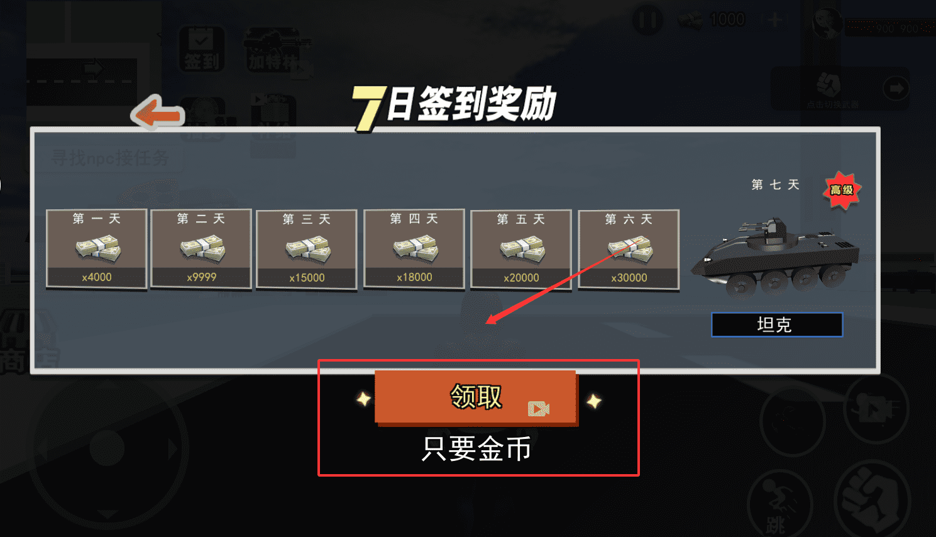Claim reward with 领取 button
The height and width of the screenshot is (537, 936).
pyautogui.click(x=476, y=397)
